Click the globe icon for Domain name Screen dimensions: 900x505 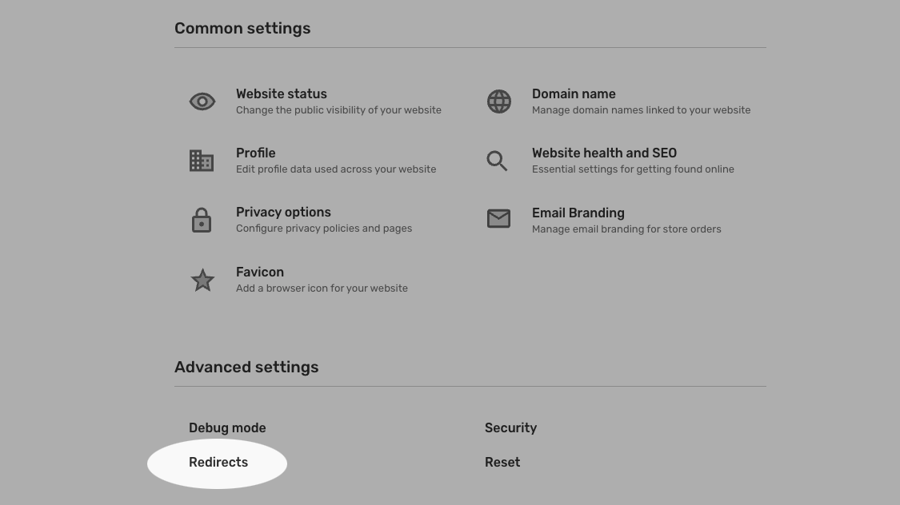coord(498,101)
